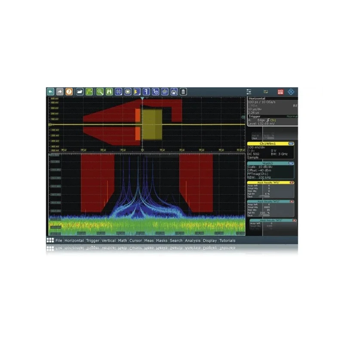Click the trigger timer toolbar icon
344x344 pixels.
(155, 92)
